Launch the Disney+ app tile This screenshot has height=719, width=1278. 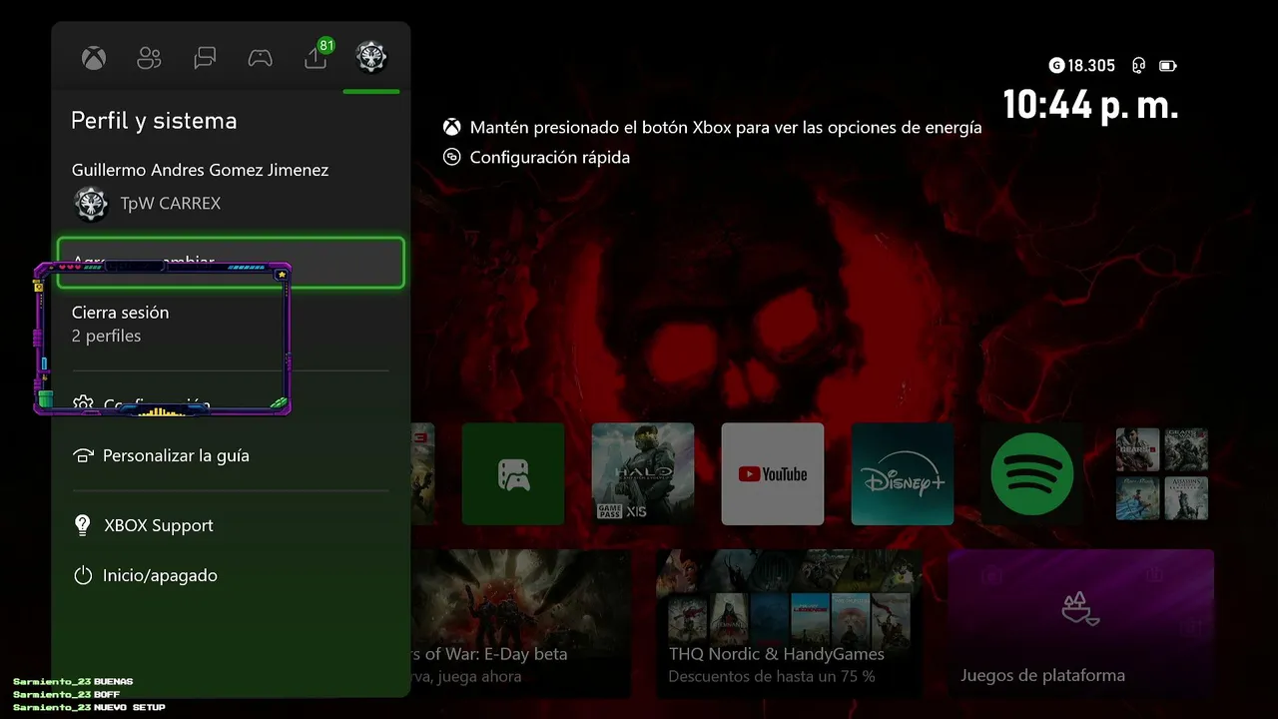coord(903,474)
